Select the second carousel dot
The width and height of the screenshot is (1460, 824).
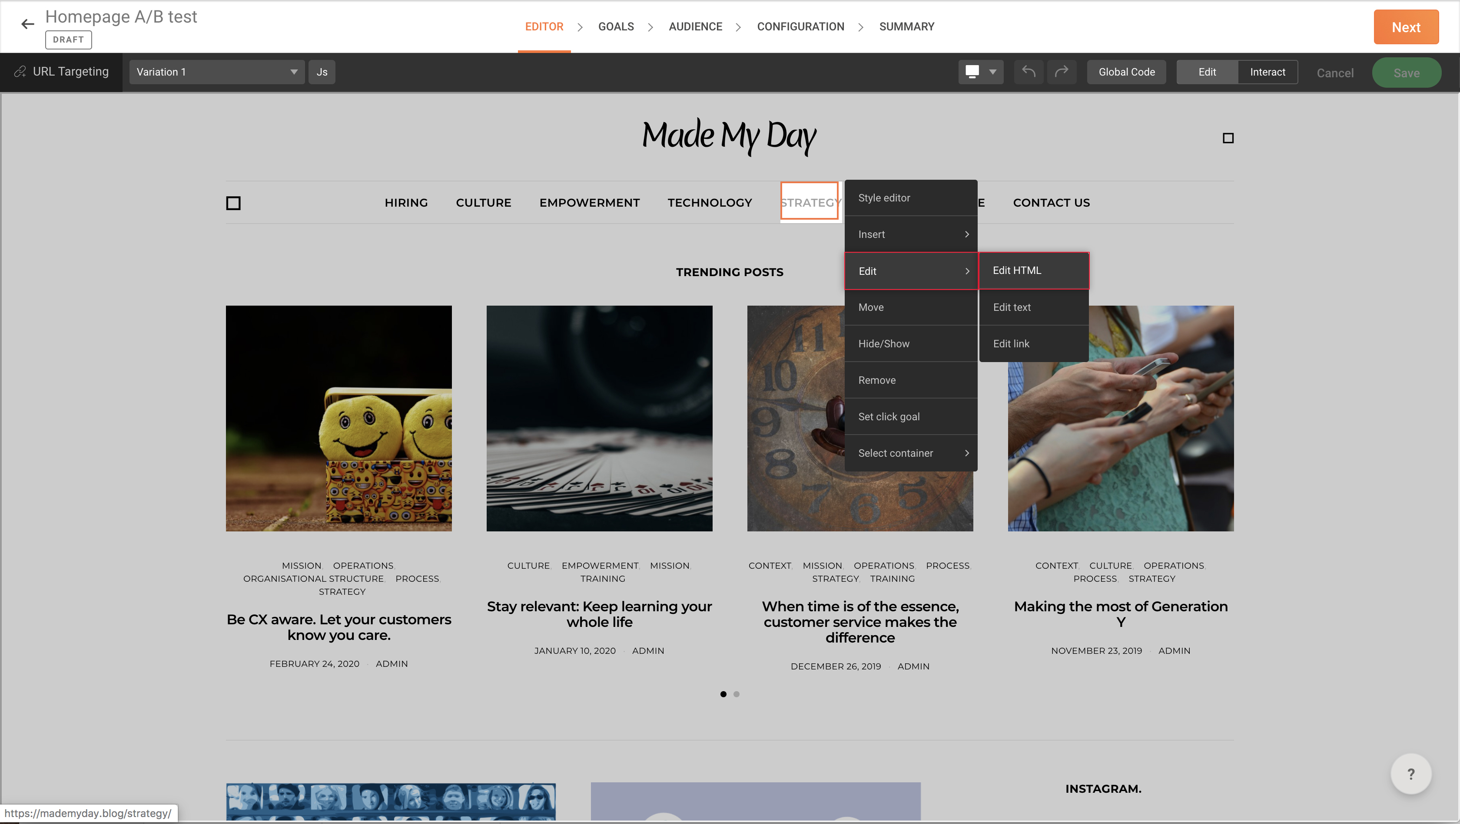pyautogui.click(x=736, y=694)
